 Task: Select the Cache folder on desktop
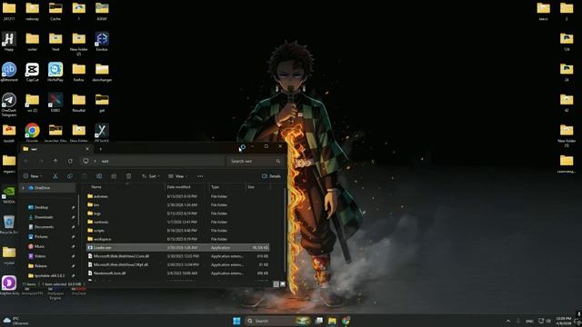[x=55, y=11]
